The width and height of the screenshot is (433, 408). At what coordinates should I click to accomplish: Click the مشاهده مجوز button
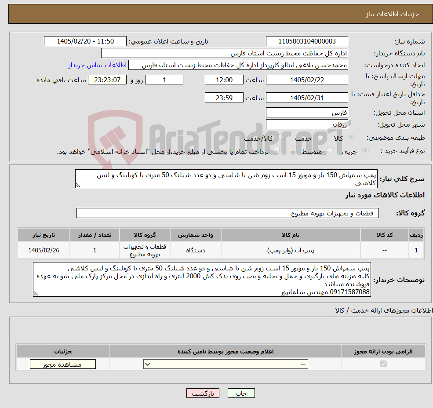click(x=63, y=364)
